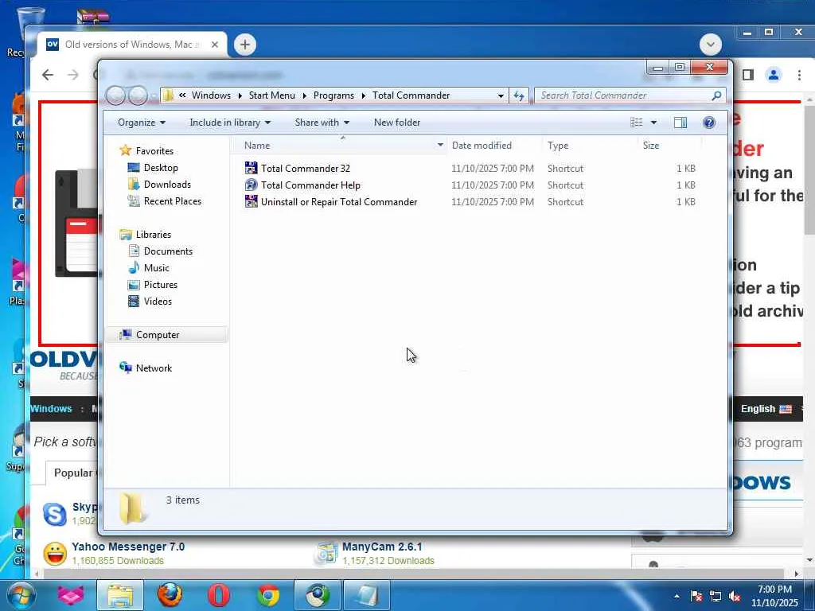
Task: Click Action Center flag tray icon
Action: click(x=696, y=597)
